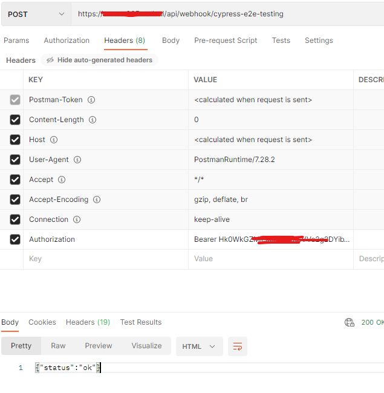This screenshot has height=393, width=384.
Task: Click the keep-alive value
Action: 212,219
